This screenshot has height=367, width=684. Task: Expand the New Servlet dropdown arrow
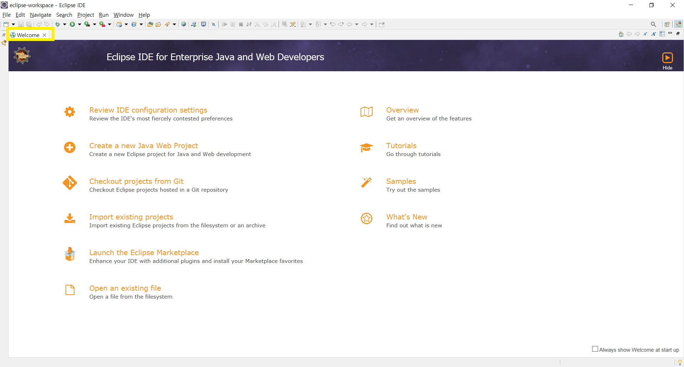pyautogui.click(x=141, y=24)
